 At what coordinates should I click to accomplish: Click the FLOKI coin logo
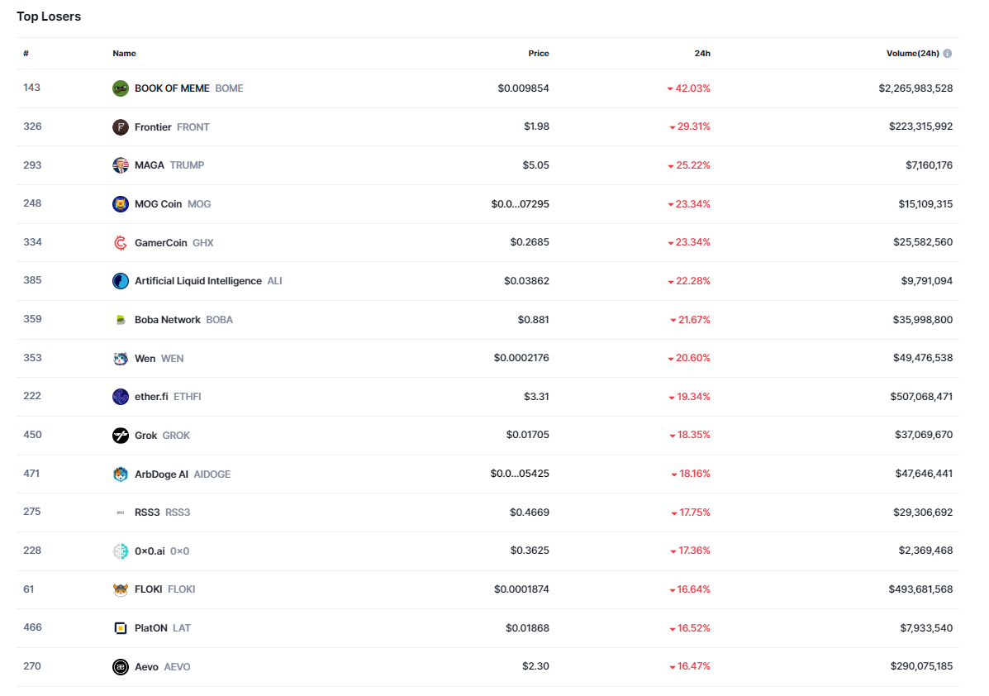coord(121,589)
